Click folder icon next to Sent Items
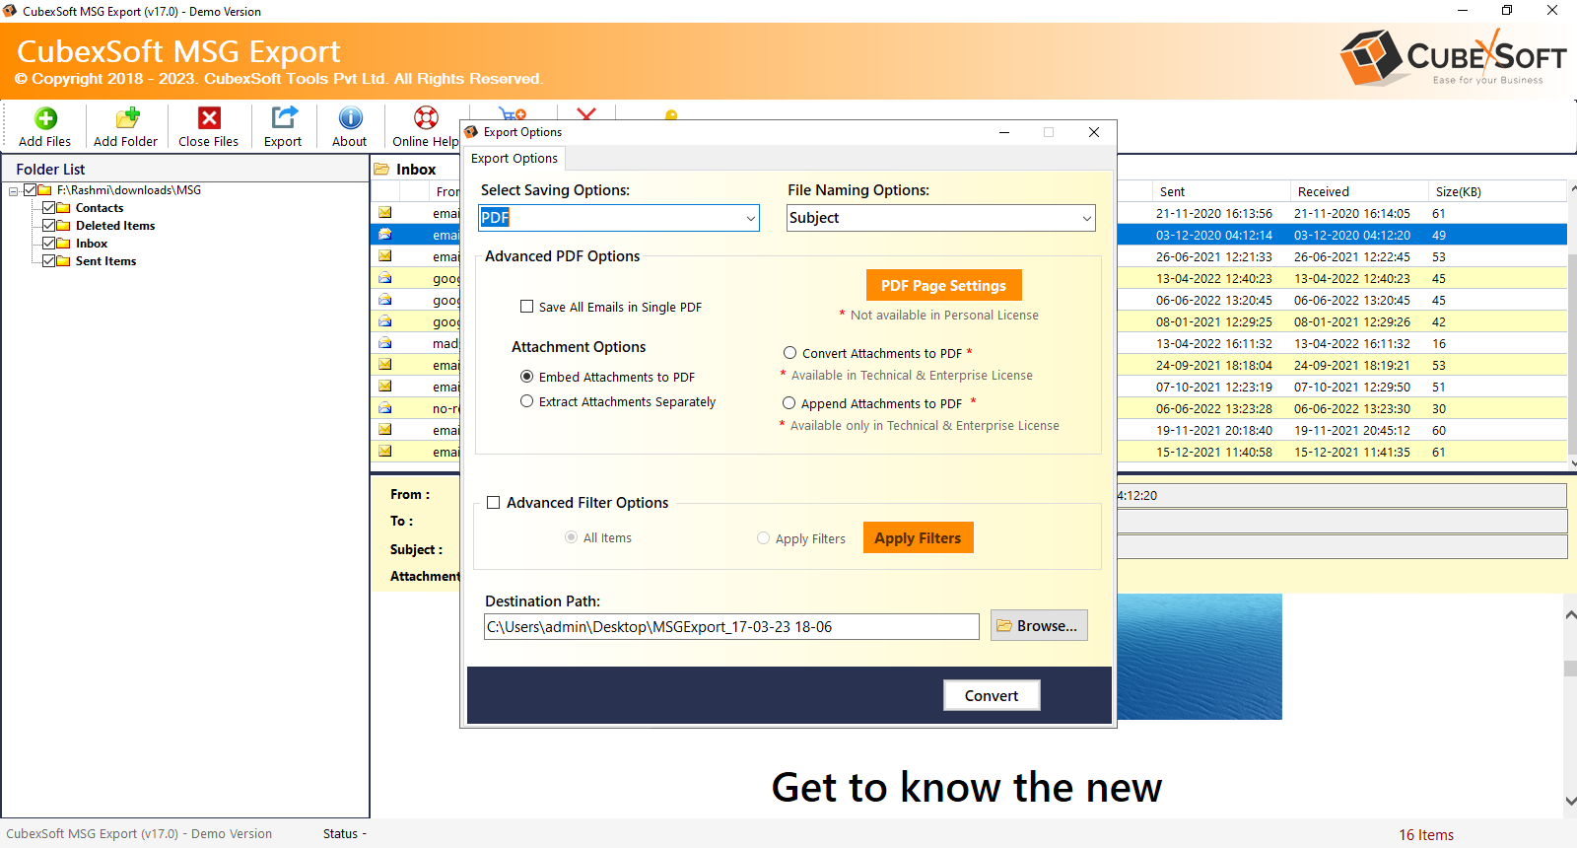This screenshot has width=1577, height=848. coord(64,261)
